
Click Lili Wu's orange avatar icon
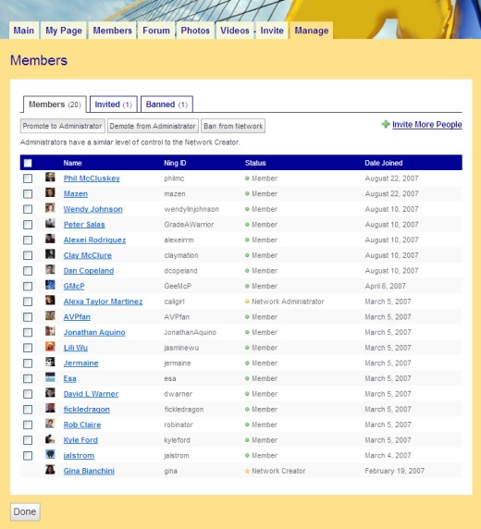point(50,347)
